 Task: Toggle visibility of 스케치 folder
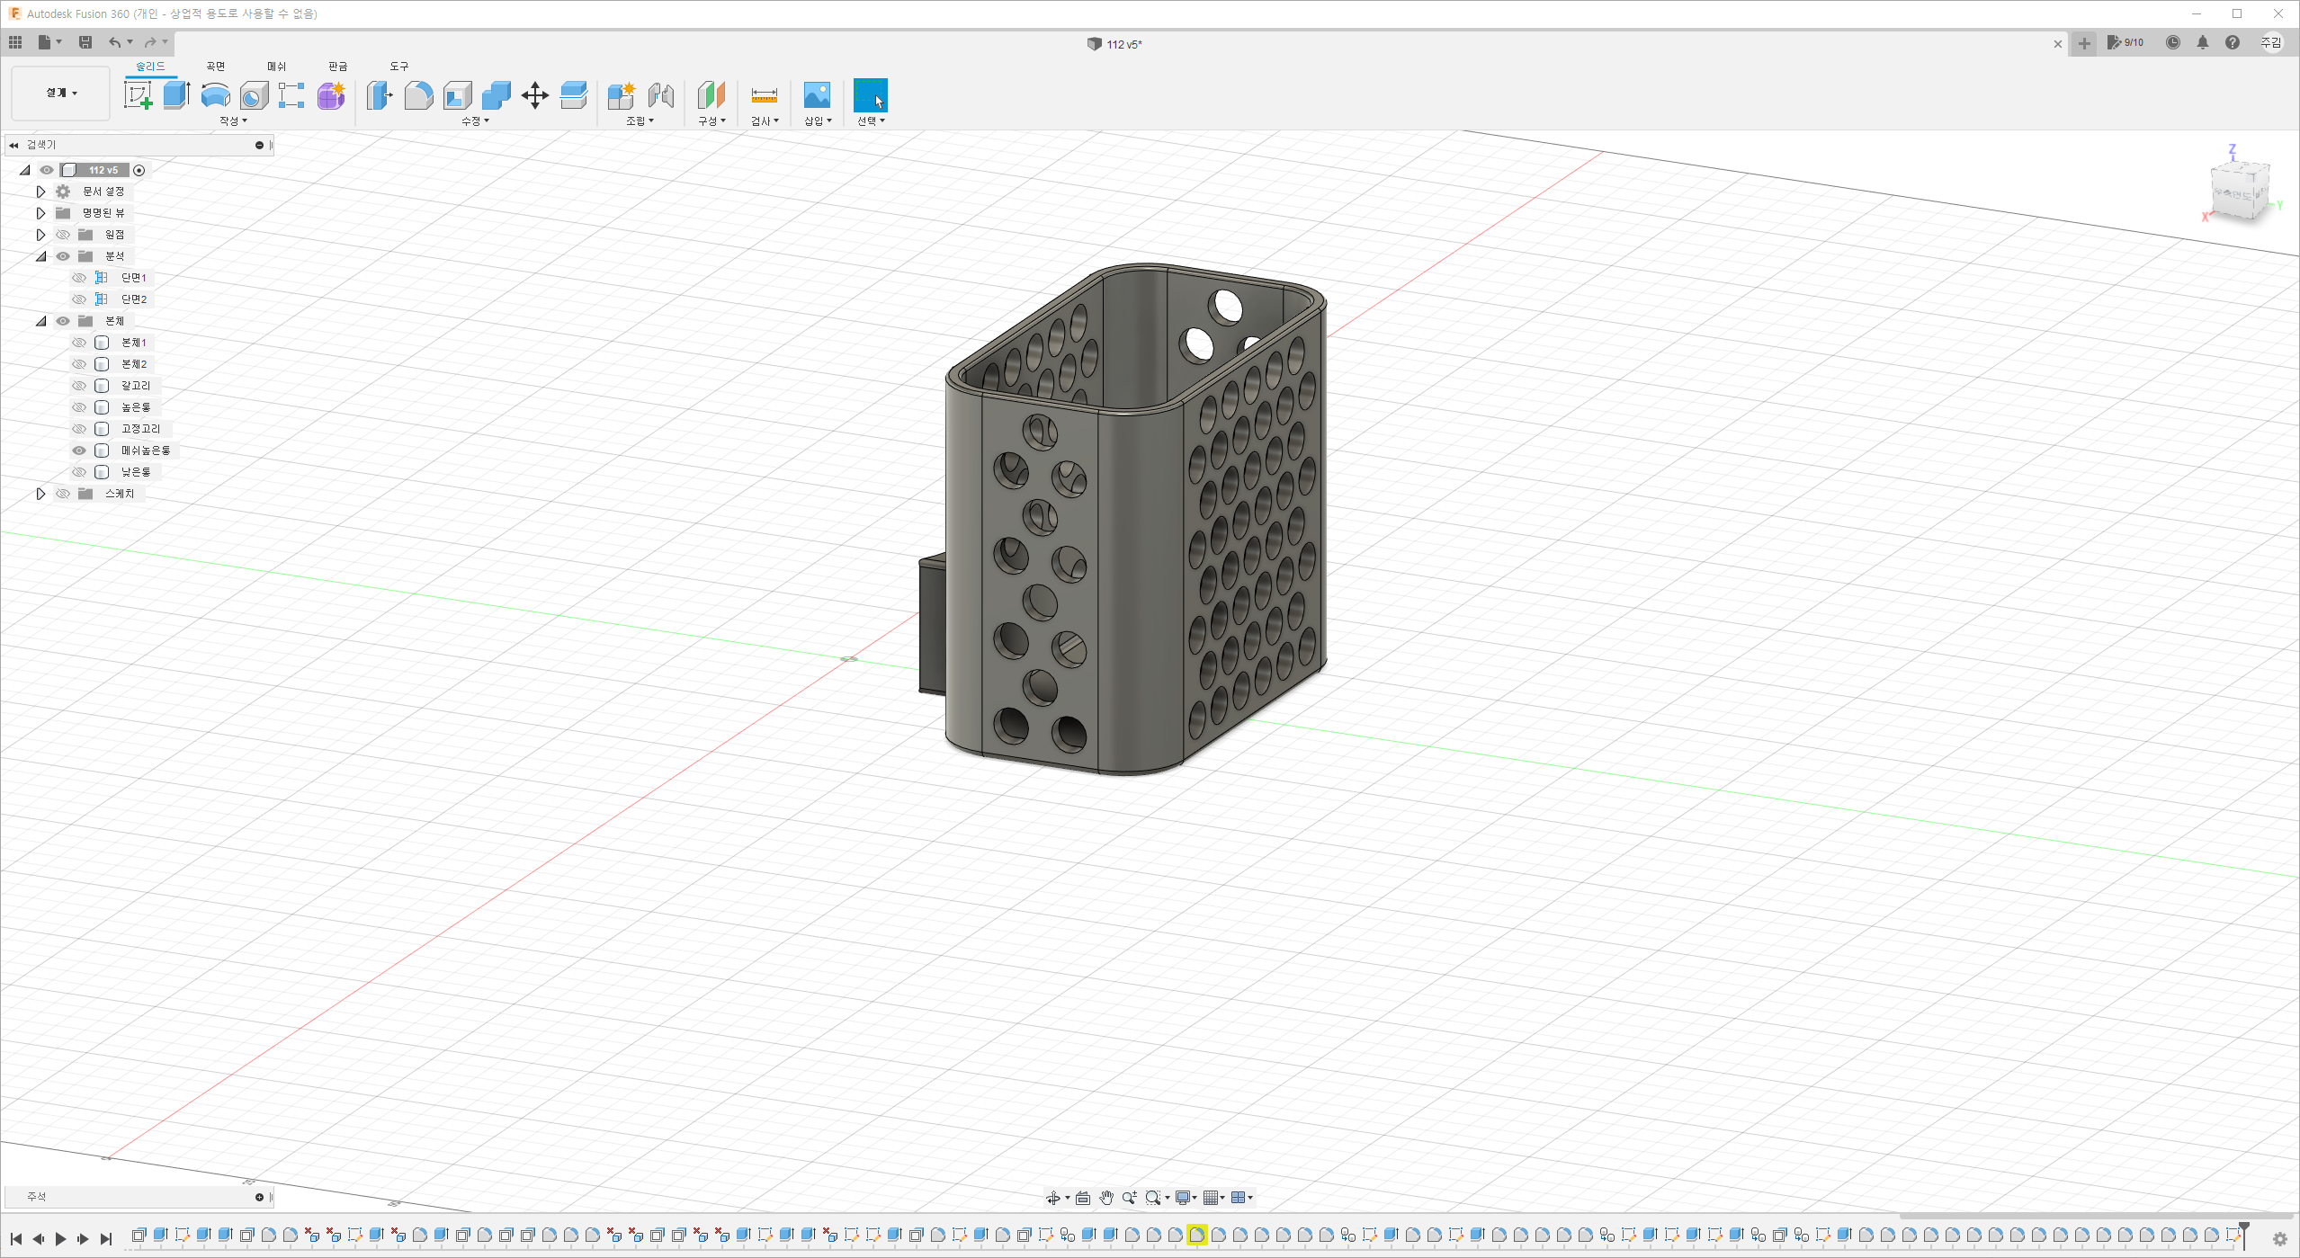[x=63, y=494]
